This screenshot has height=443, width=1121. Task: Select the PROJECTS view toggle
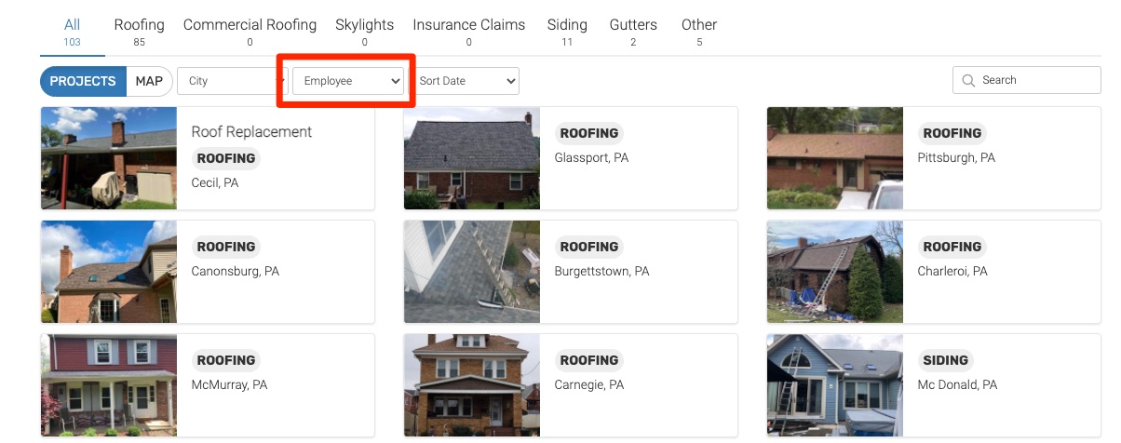click(83, 81)
